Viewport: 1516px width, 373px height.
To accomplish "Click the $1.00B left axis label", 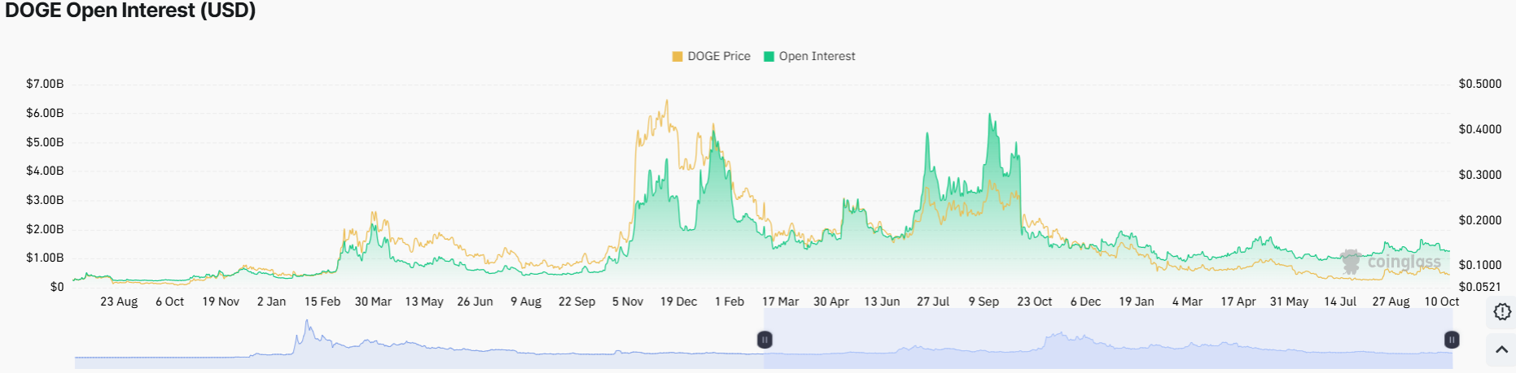I will (x=45, y=258).
